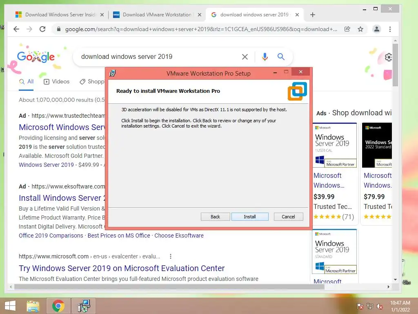418x314 pixels.
Task: Open the Windows Server 2019 1 User CAL thumbnail
Action: point(336,145)
